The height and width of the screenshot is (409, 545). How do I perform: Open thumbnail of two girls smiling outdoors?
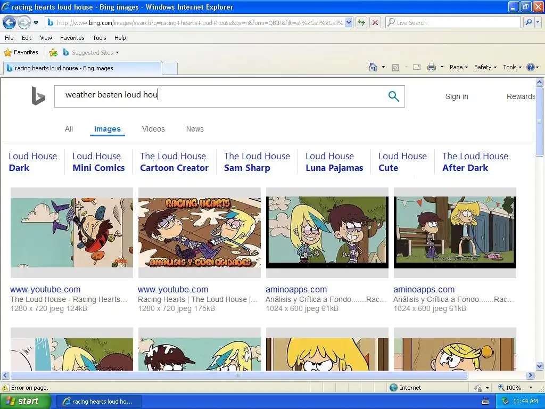point(327,233)
